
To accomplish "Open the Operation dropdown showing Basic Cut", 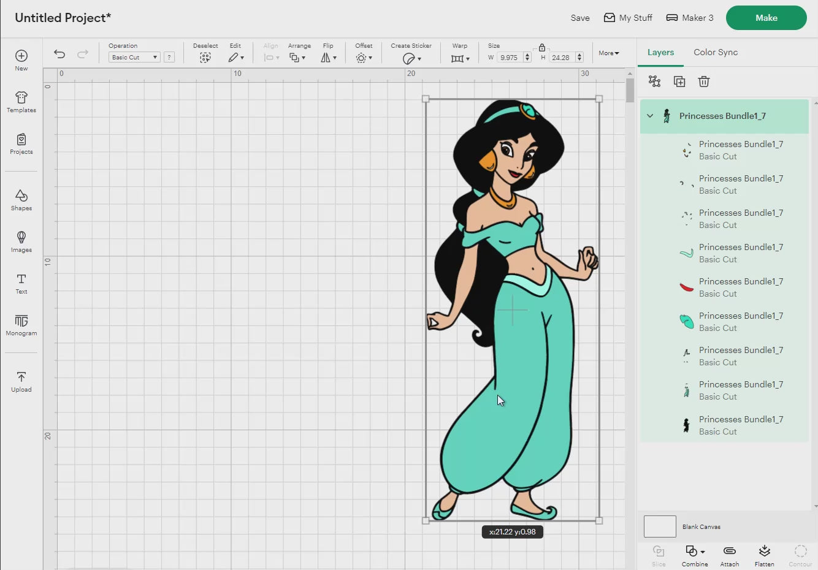I will pyautogui.click(x=134, y=57).
